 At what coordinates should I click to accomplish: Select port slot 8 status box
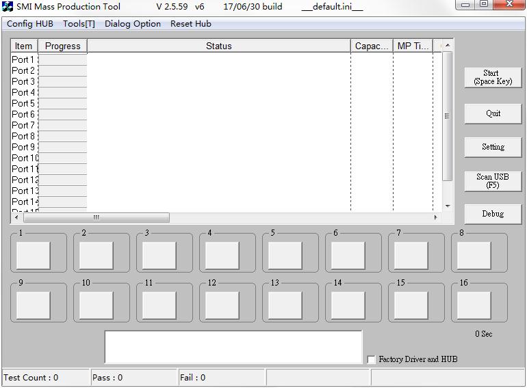[x=474, y=255]
